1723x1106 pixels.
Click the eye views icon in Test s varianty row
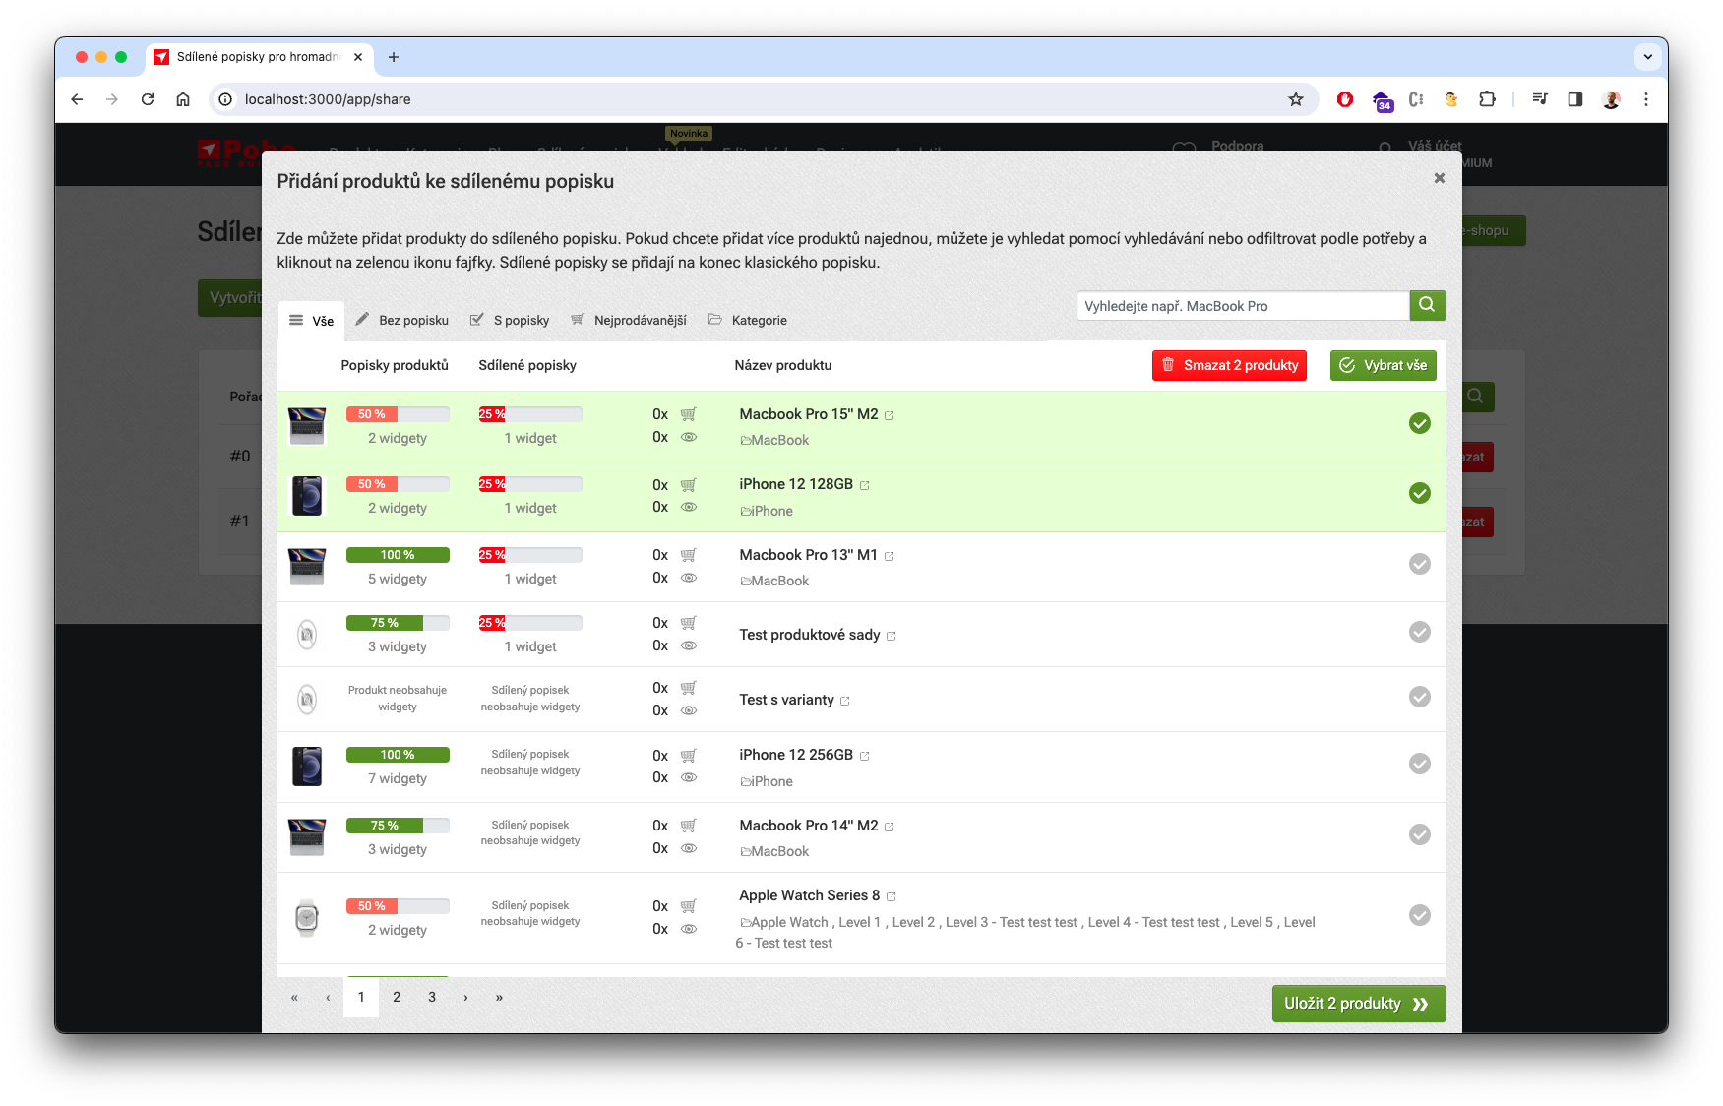tap(689, 710)
